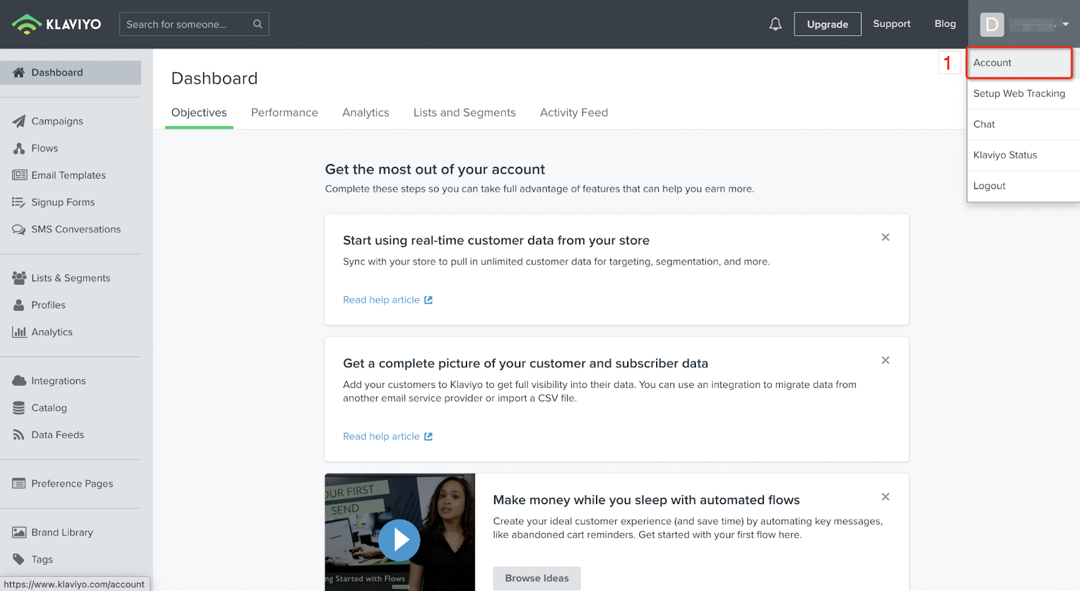The image size is (1080, 591).
Task: Dismiss the real-time customer data card
Action: point(886,237)
